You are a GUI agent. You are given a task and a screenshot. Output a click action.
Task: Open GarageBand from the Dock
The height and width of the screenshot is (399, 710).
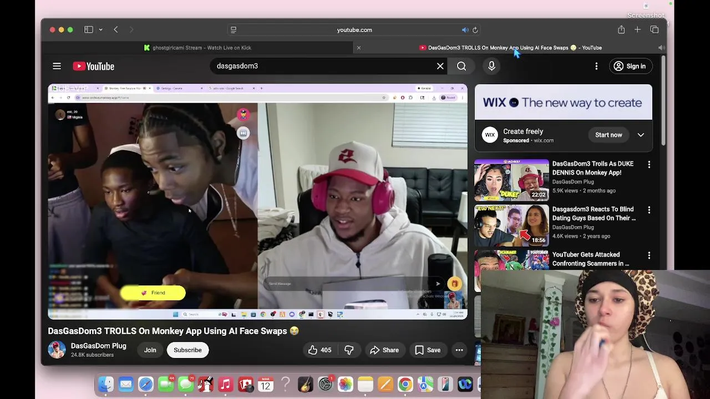[306, 384]
